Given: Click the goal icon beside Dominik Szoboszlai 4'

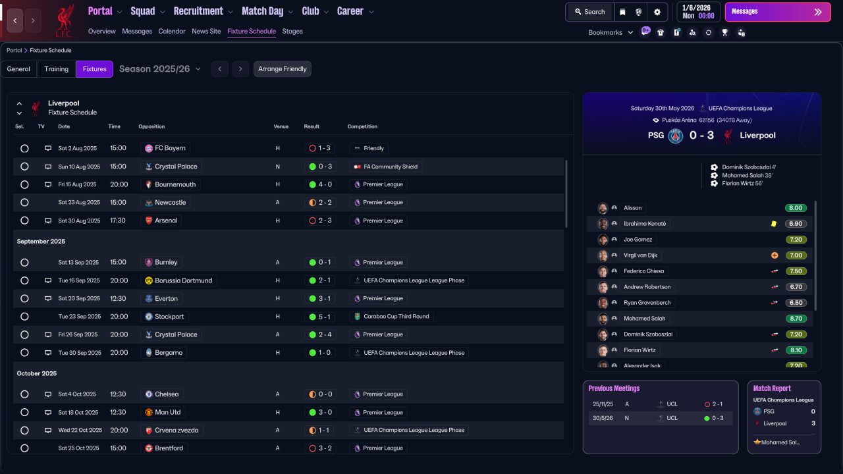Looking at the screenshot, I should 714,167.
